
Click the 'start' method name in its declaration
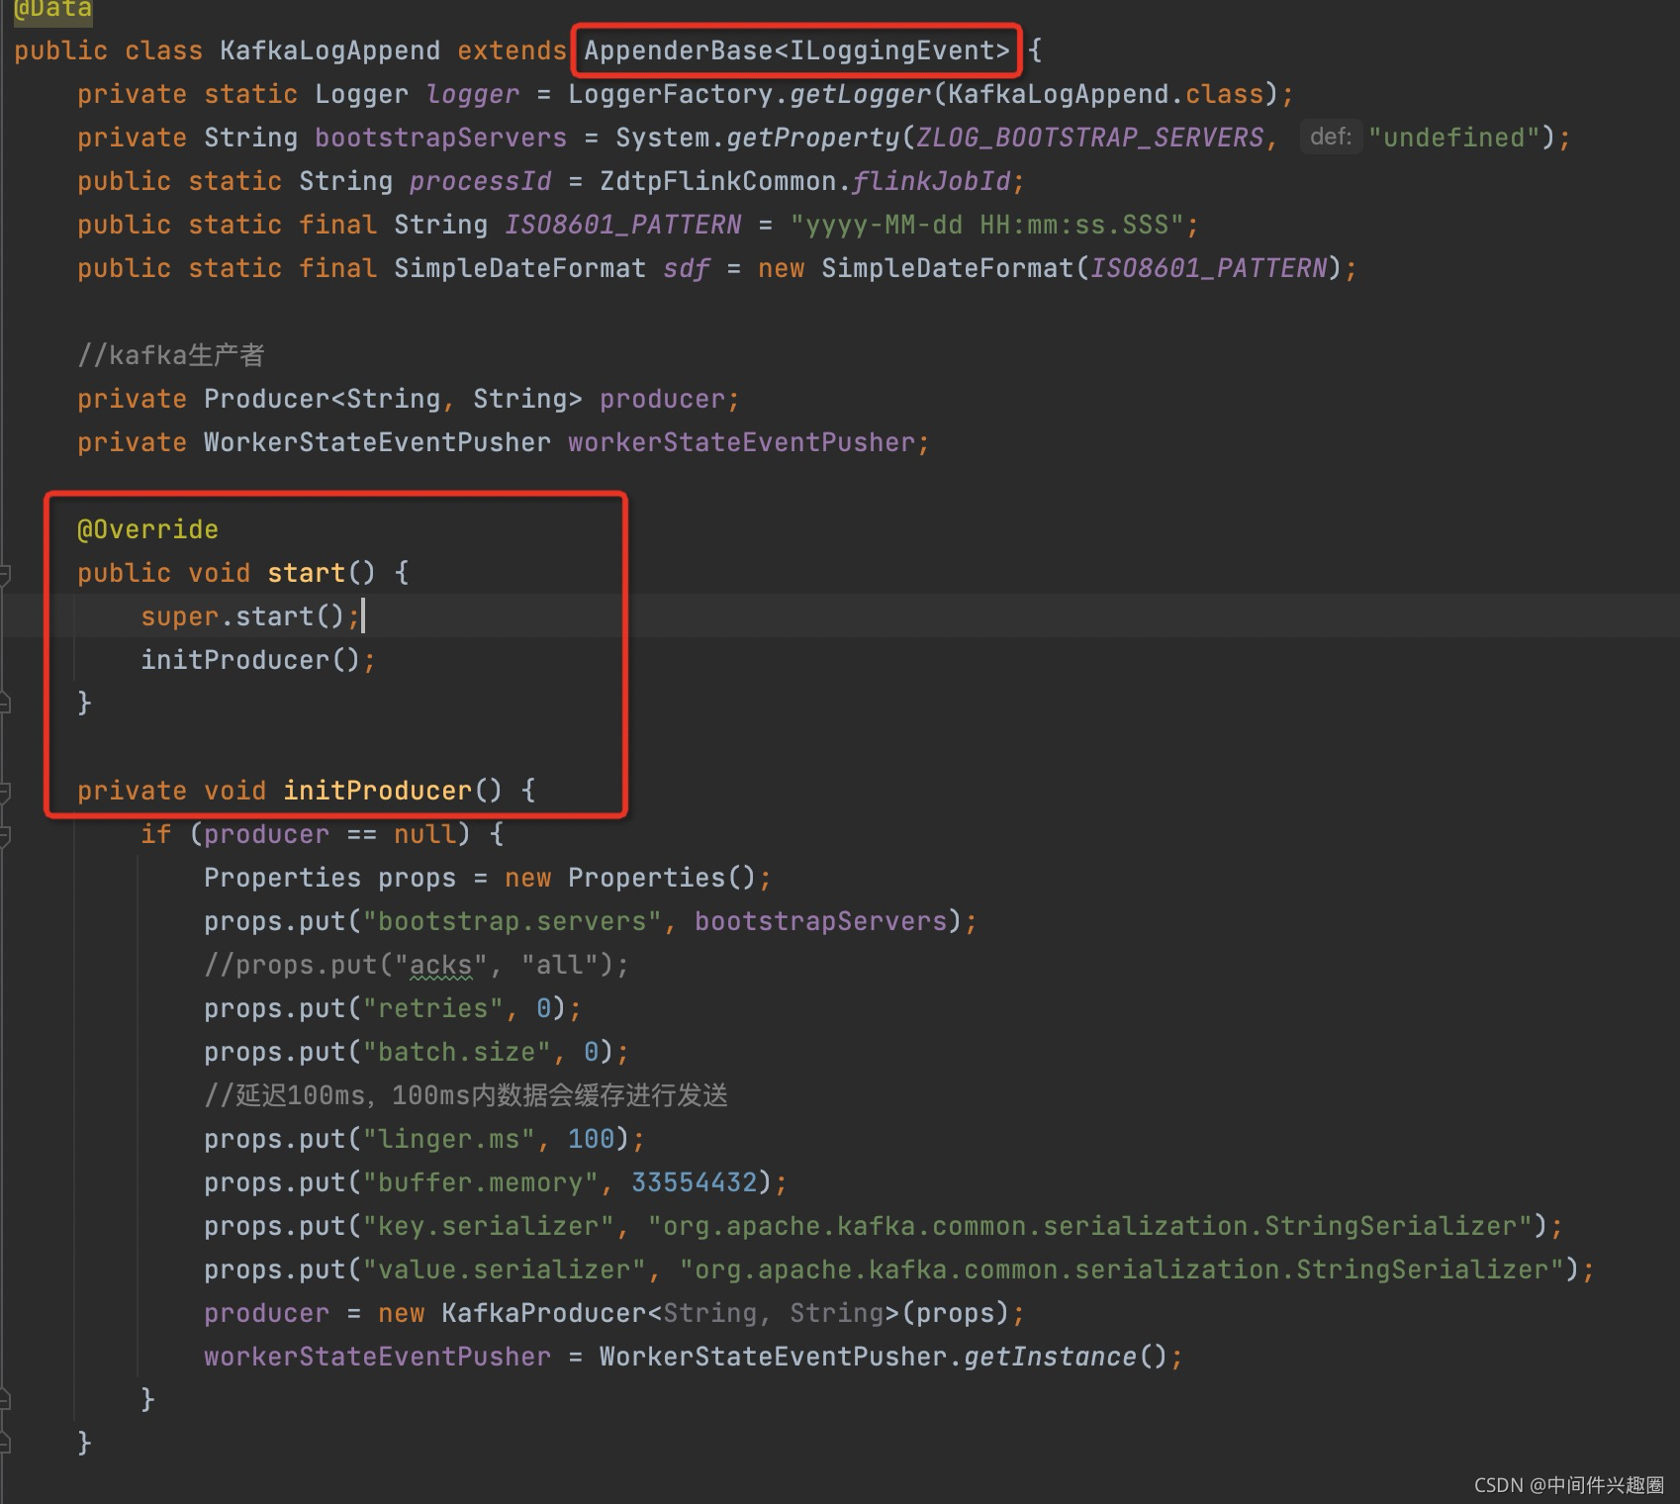click(307, 573)
